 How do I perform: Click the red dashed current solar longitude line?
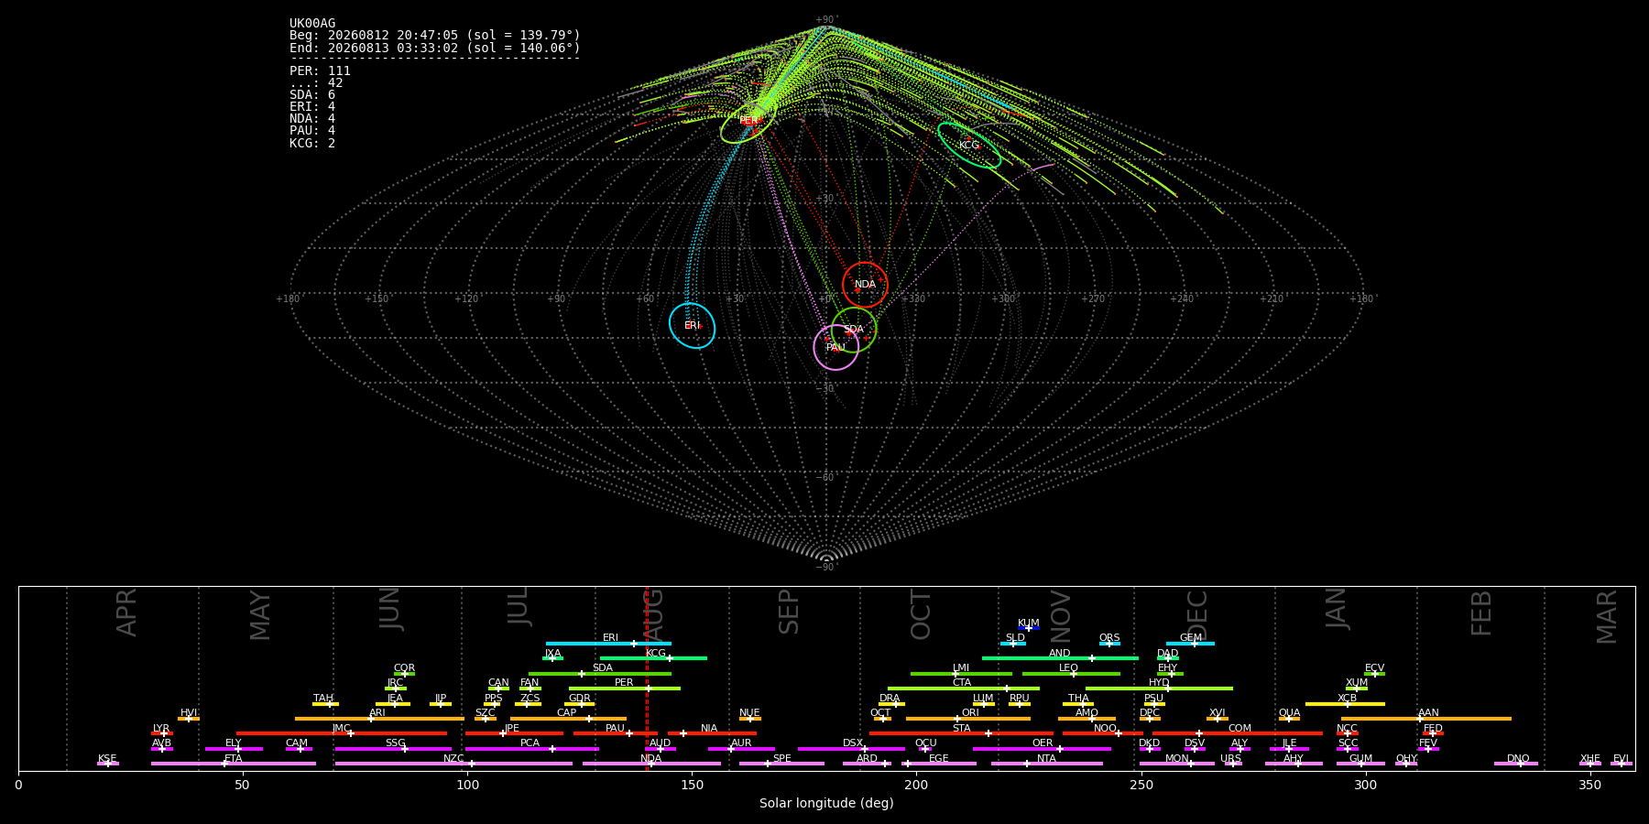click(x=647, y=678)
